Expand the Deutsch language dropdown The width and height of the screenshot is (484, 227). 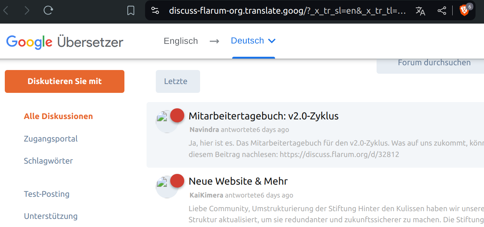[x=253, y=41]
